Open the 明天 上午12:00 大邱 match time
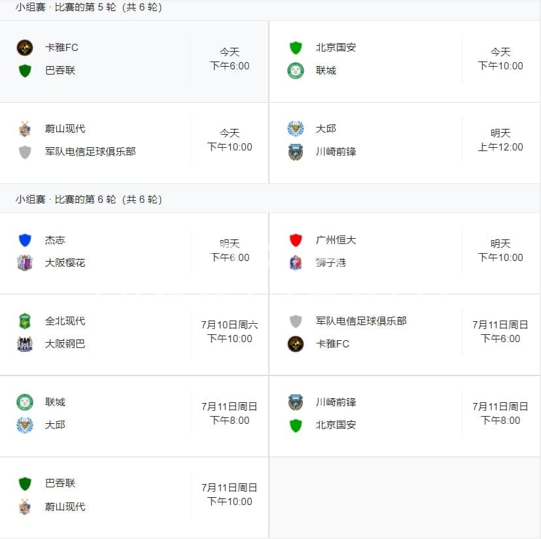 point(500,140)
